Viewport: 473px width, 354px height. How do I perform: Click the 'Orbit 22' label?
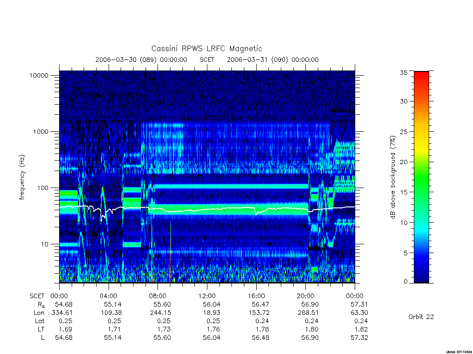point(421,317)
